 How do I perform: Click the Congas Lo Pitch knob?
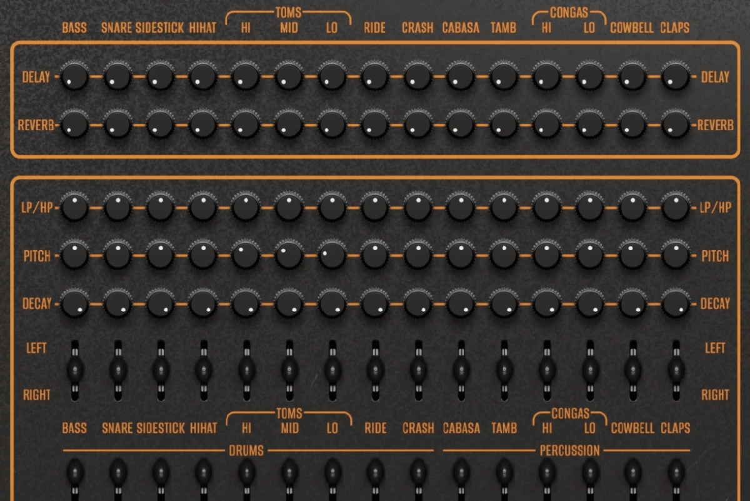589,255
